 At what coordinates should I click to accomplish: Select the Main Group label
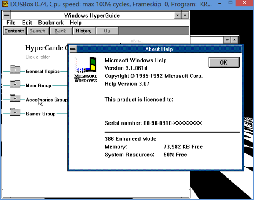[38, 85]
